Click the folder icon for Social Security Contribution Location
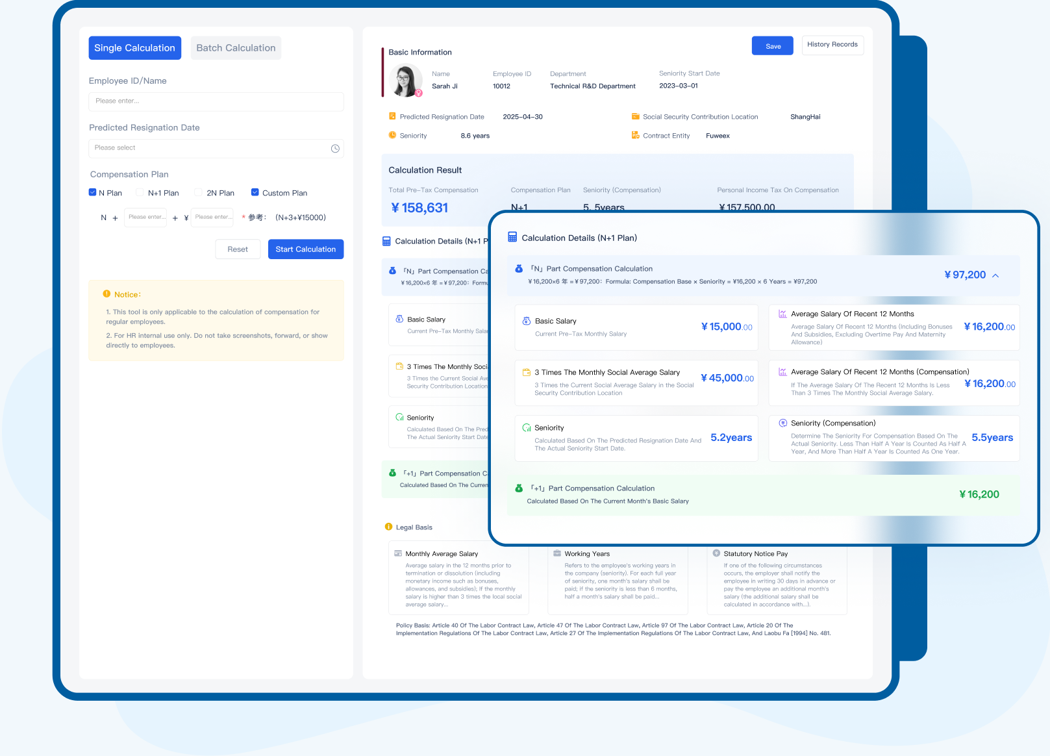This screenshot has height=756, width=1050. 635,116
